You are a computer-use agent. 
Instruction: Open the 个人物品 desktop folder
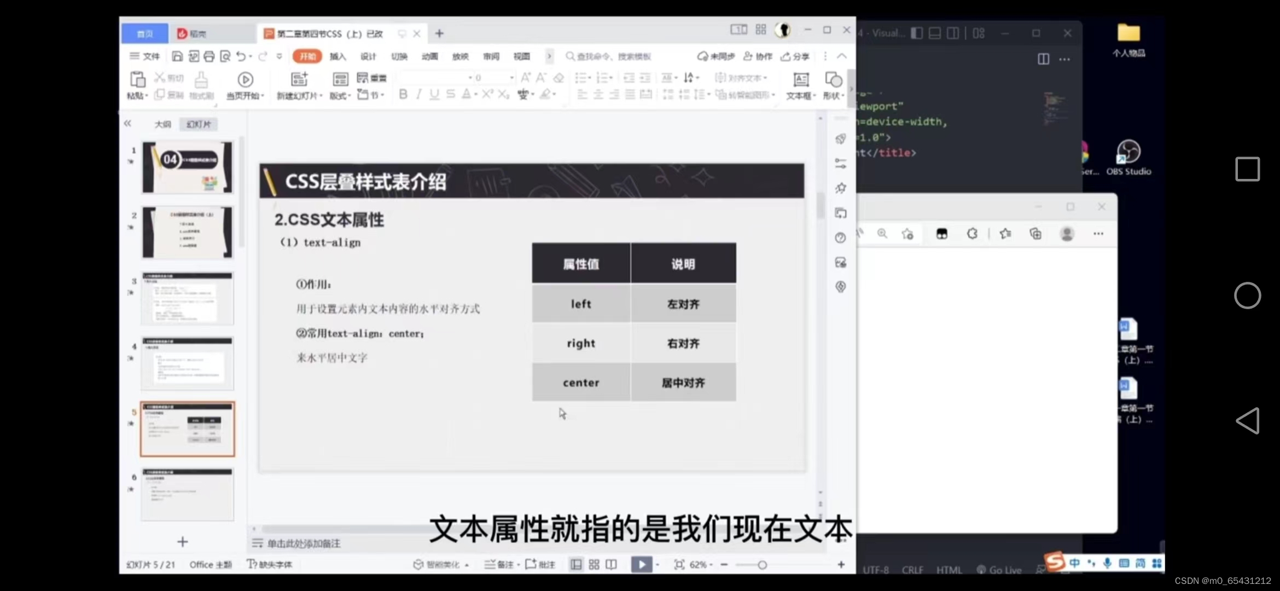(x=1128, y=40)
